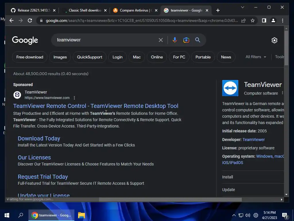This screenshot has height=221, width=294.
Task: Expand the All filters dropdown
Action: pyautogui.click(x=256, y=57)
